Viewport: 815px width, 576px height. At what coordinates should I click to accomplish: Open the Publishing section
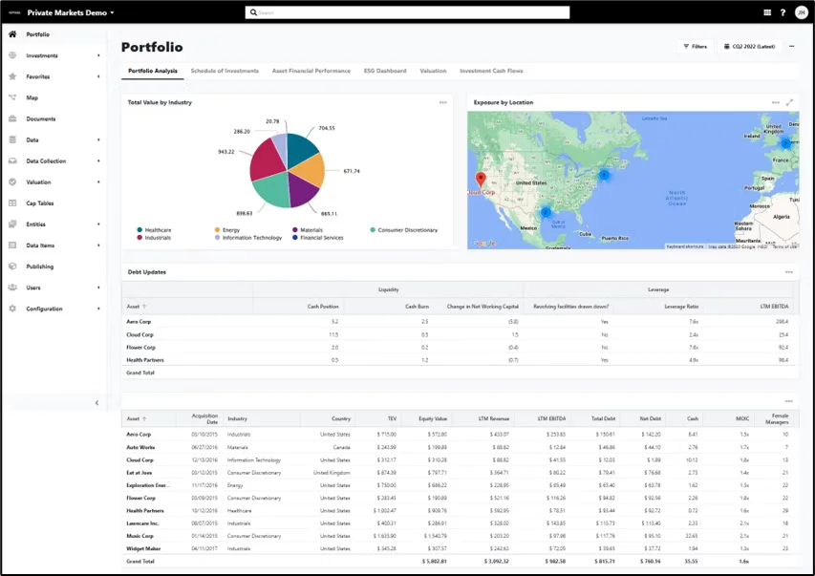click(x=42, y=266)
